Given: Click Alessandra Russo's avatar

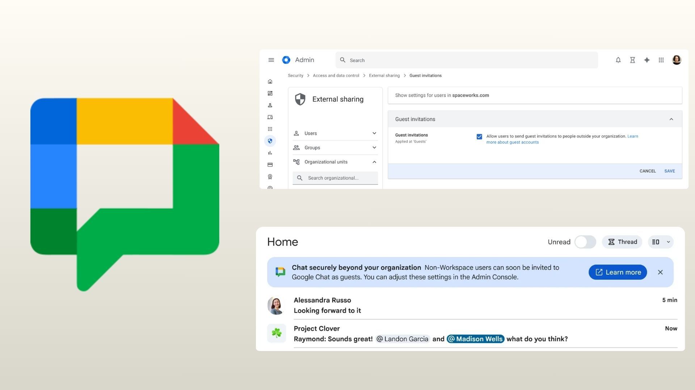Looking at the screenshot, I should 276,305.
